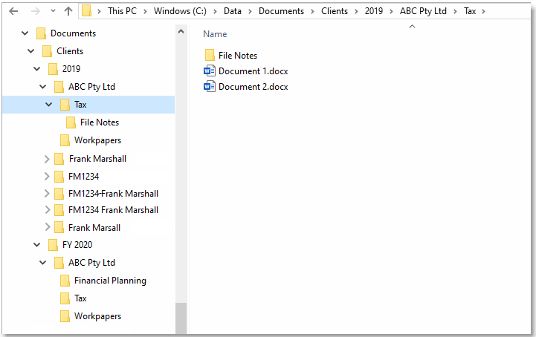
Task: Select Windows (C:) in address breadcrumb
Action: click(180, 11)
